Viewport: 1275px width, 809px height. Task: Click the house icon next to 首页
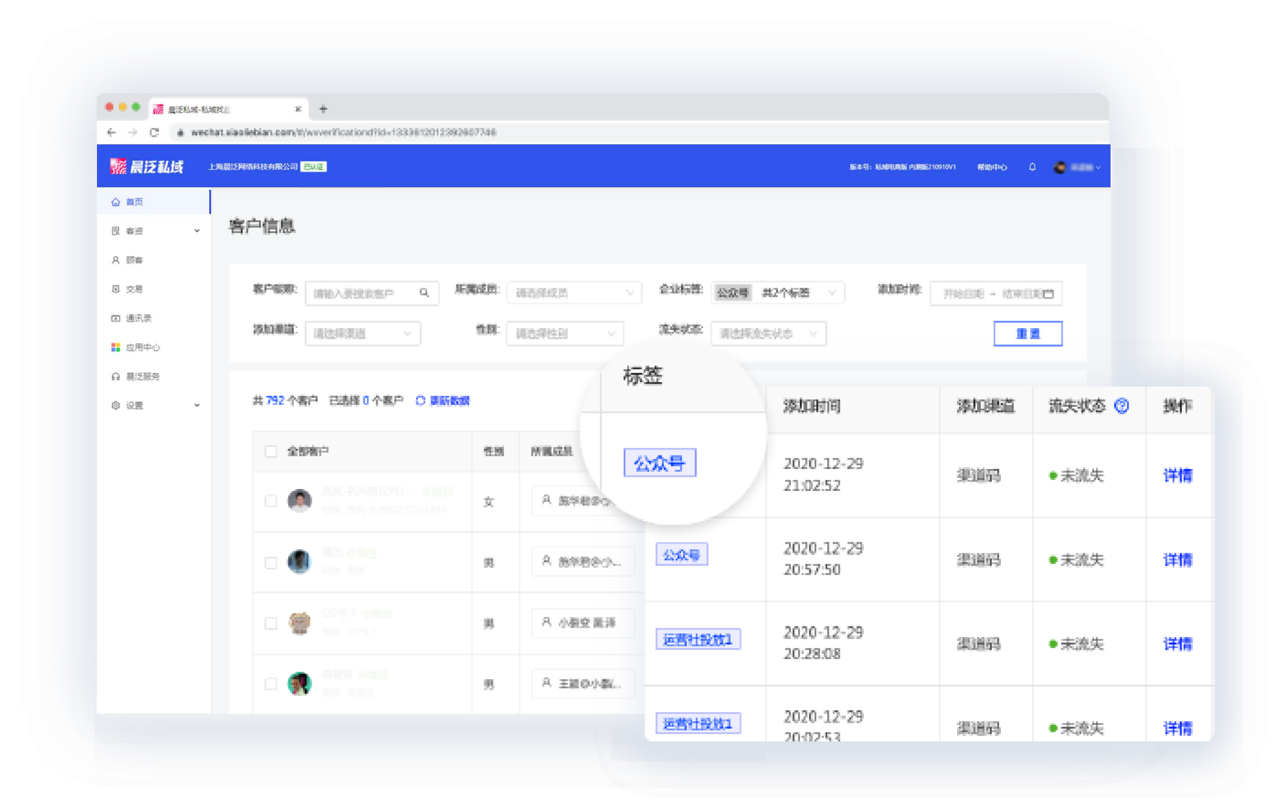pos(115,202)
